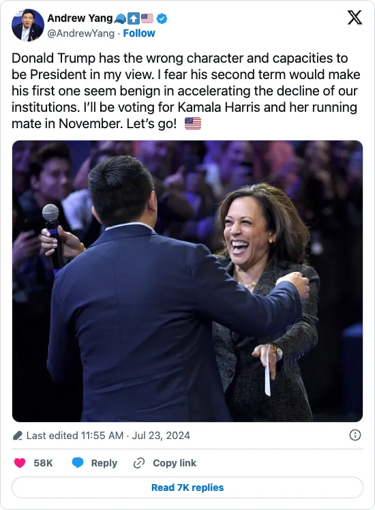Screen dimensions: 375x510
Task: Click the blue reply speech bubble icon
Action: pos(78,463)
